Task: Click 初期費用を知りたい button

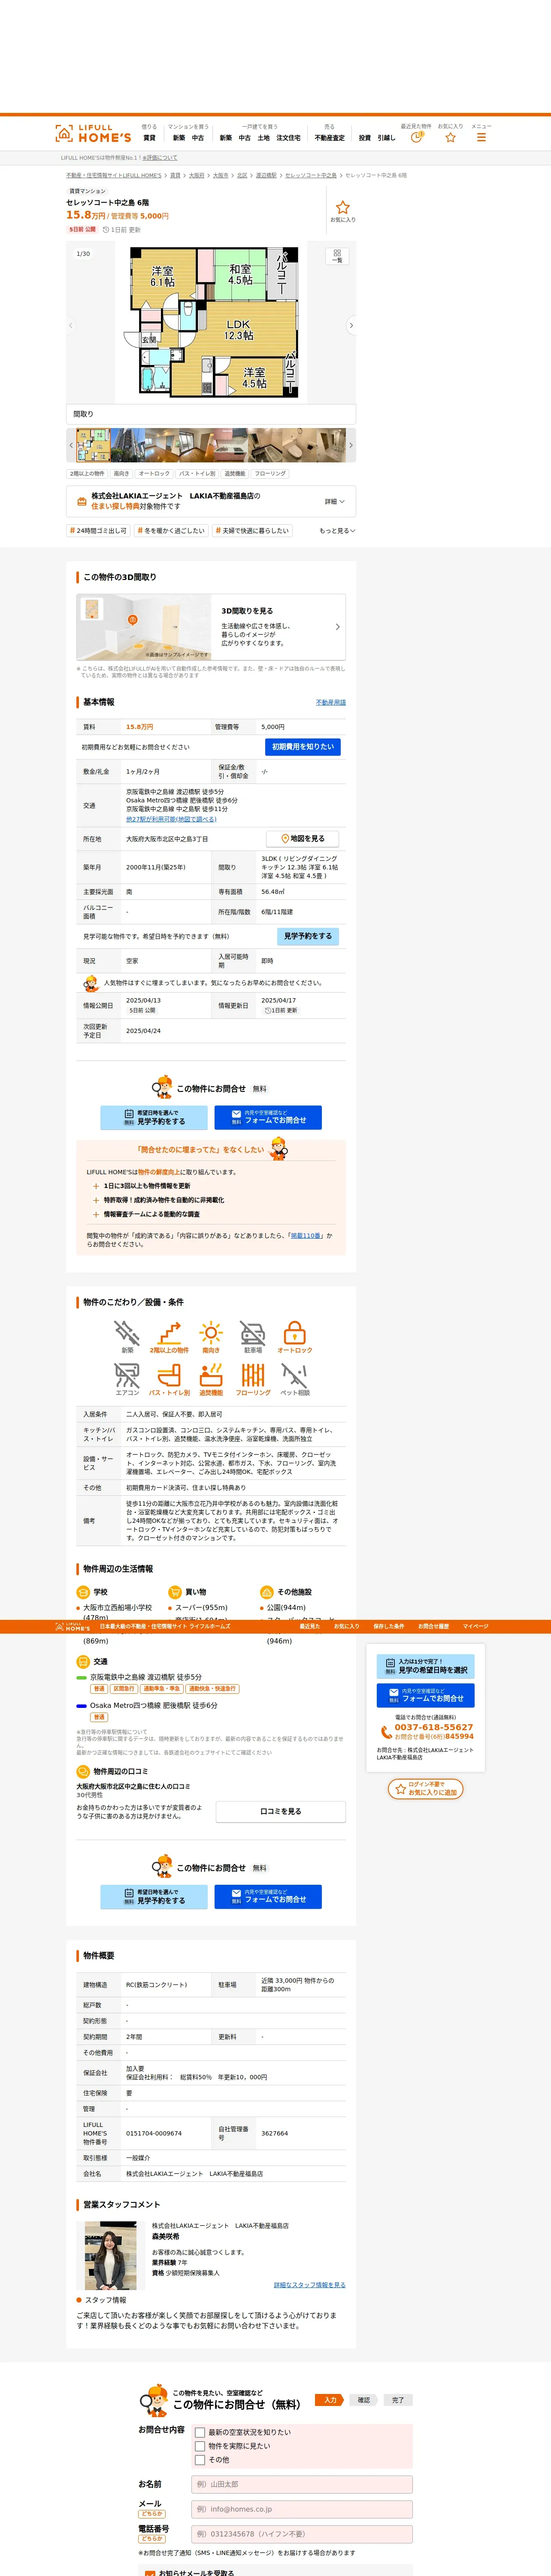Action: (303, 747)
